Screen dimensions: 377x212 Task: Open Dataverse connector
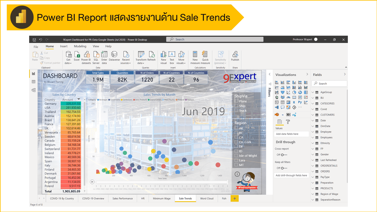(114, 56)
